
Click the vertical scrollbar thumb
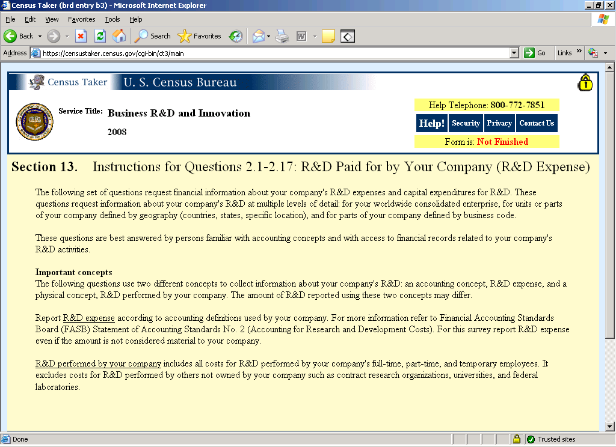pos(610,205)
